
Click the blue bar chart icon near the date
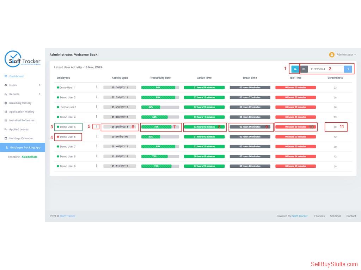(295, 69)
